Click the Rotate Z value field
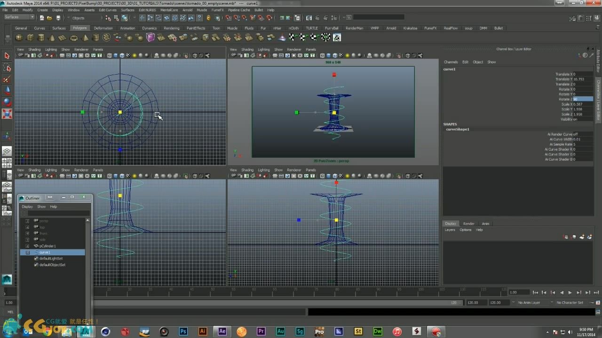 [583, 99]
